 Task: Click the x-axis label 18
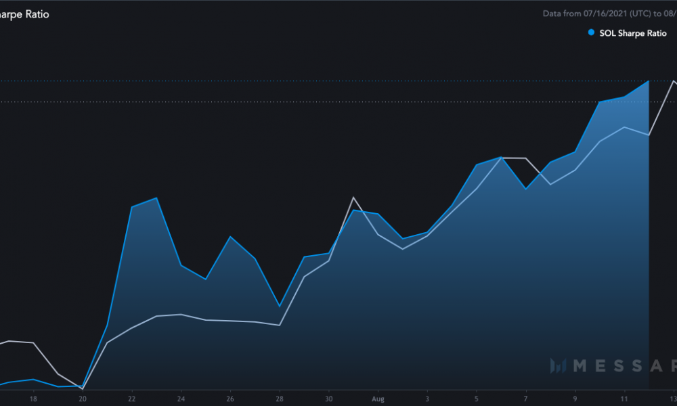(33, 399)
